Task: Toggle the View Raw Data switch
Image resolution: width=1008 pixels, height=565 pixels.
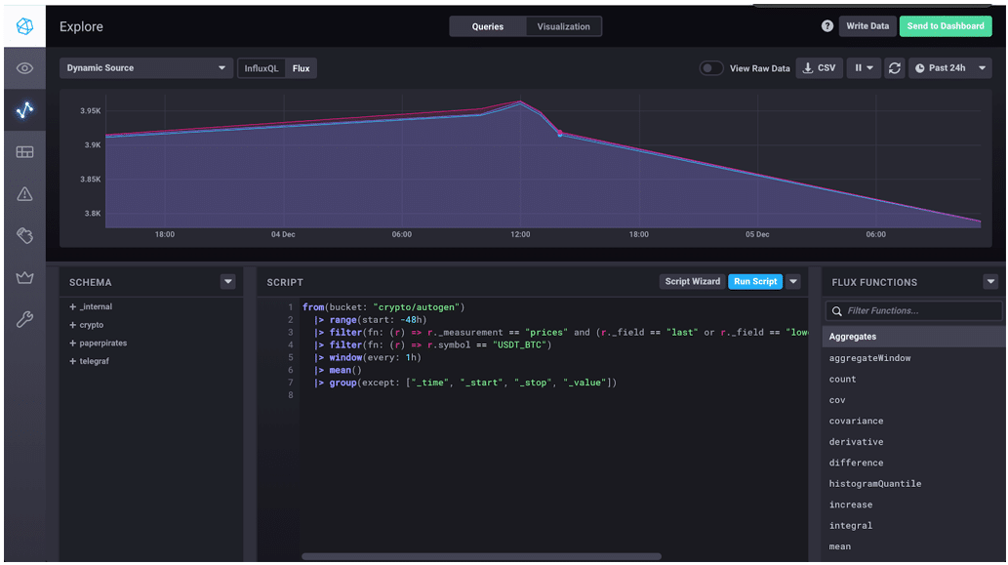Action: click(711, 68)
